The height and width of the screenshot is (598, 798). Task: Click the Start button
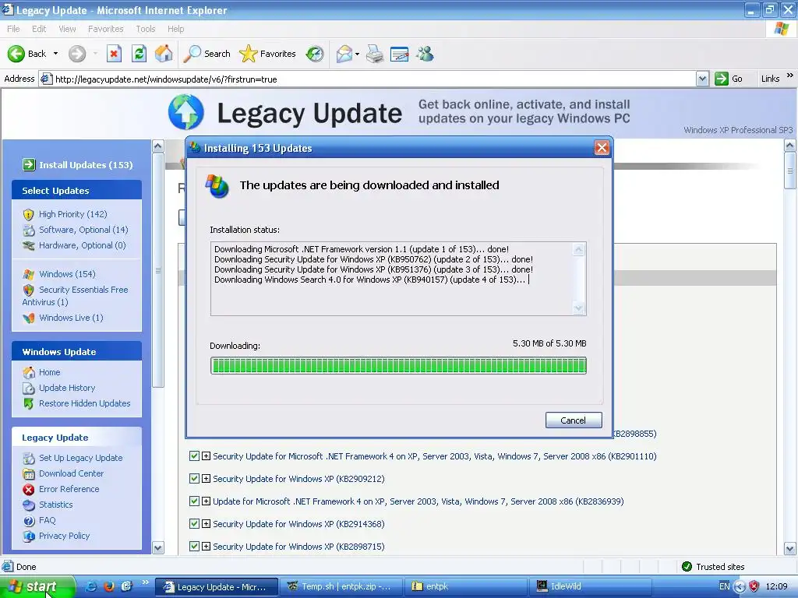37,587
